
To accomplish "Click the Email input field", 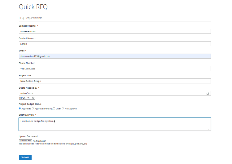I will point(115,56).
